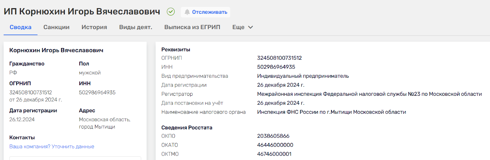Click the ИНН number in left summary card
The height and width of the screenshot is (160, 490).
coord(97,92)
